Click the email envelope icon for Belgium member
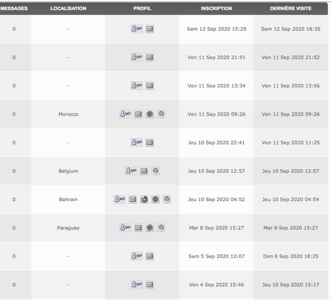This screenshot has height=300, width=331. [144, 171]
